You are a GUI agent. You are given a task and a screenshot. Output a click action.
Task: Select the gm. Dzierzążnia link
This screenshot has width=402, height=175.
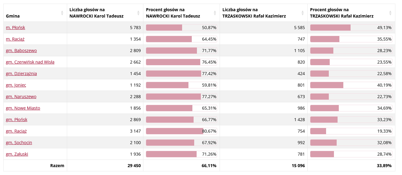pos(21,74)
